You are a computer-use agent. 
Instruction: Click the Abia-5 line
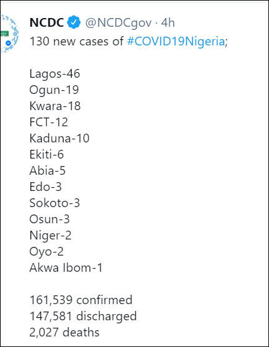pos(47,170)
